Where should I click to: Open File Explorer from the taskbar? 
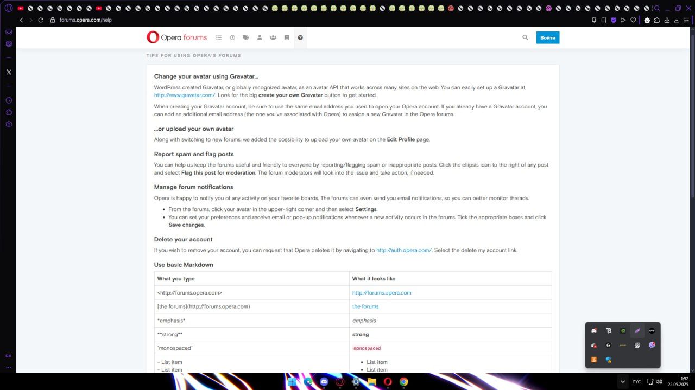(372, 382)
